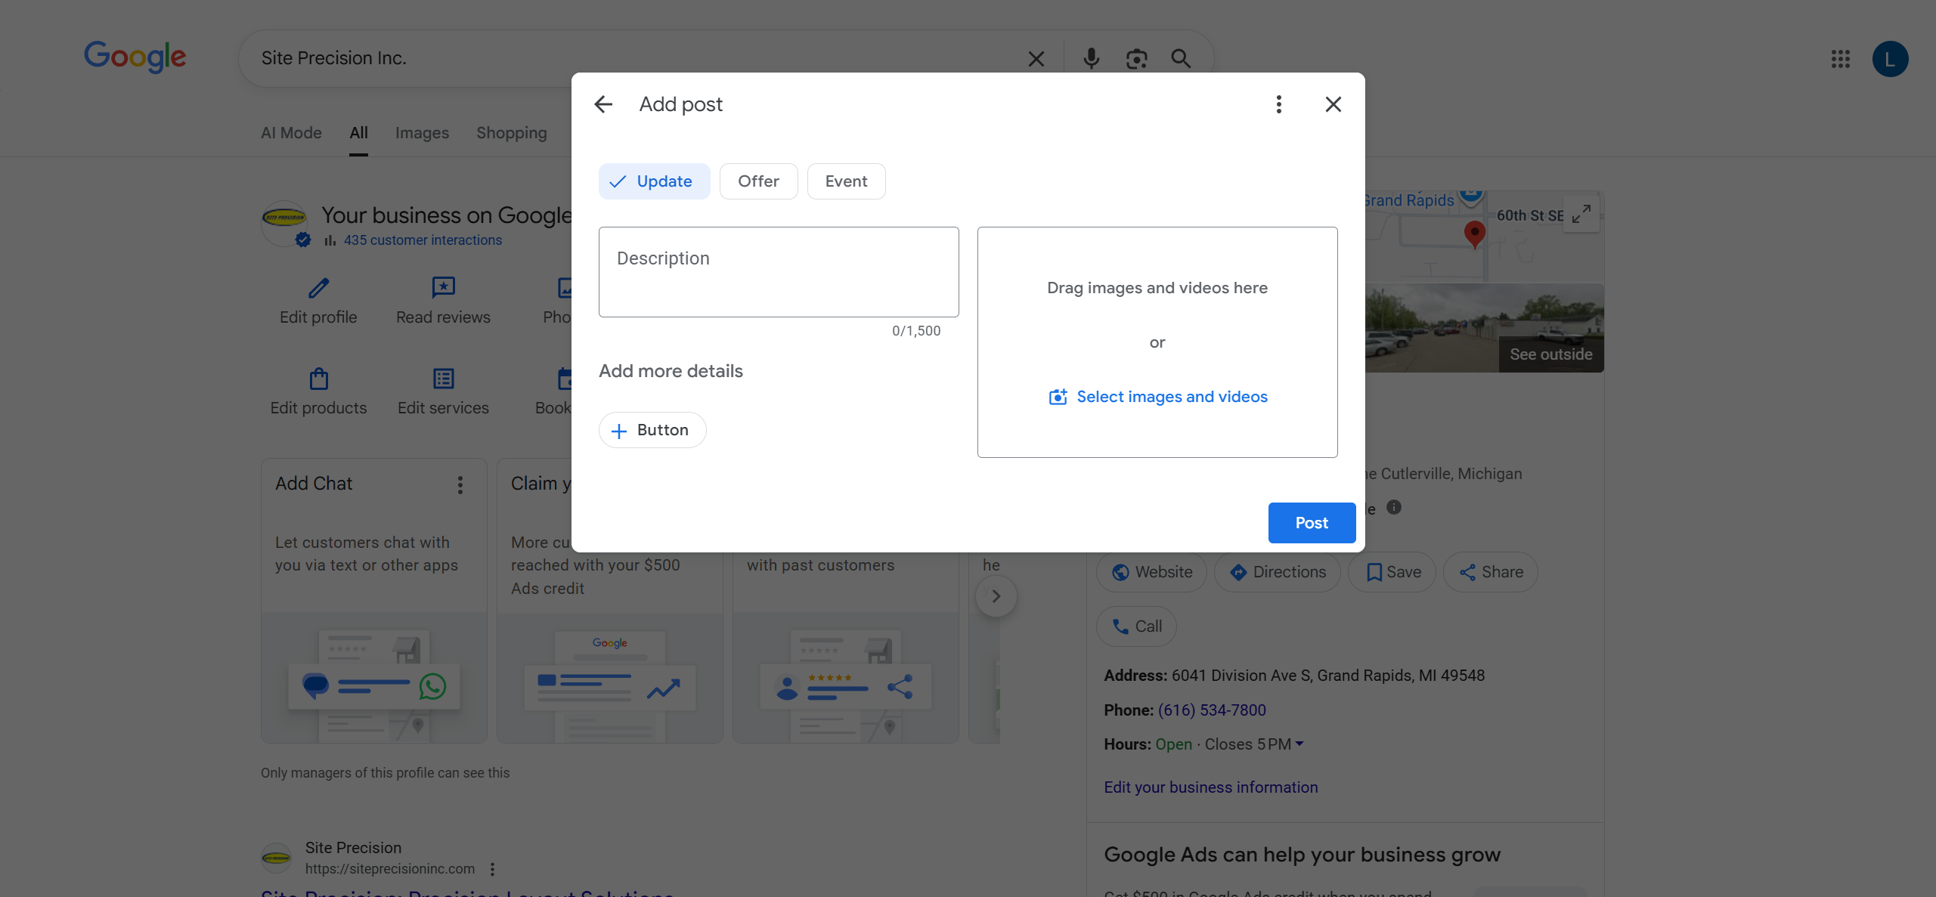
Task: Share the business listing
Action: click(1491, 572)
